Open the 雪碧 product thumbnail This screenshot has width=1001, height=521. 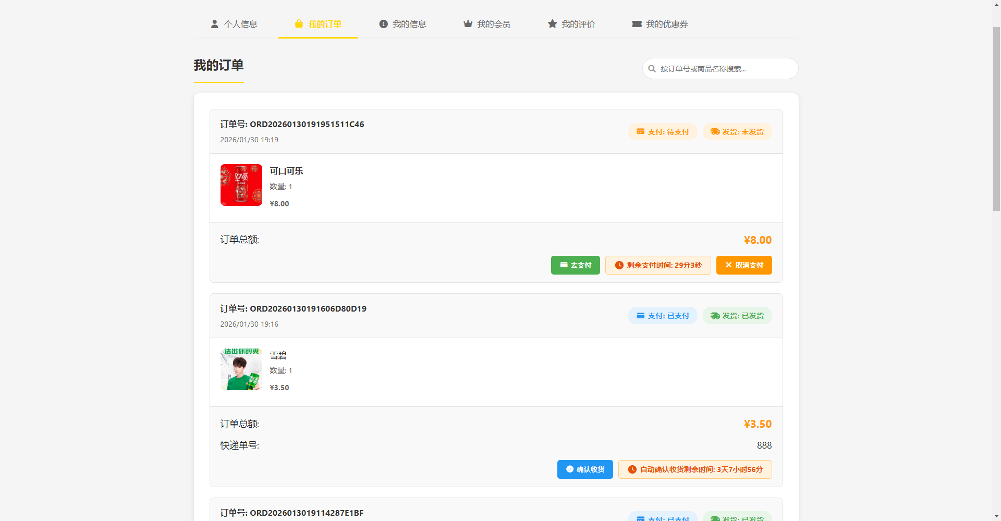pos(241,369)
